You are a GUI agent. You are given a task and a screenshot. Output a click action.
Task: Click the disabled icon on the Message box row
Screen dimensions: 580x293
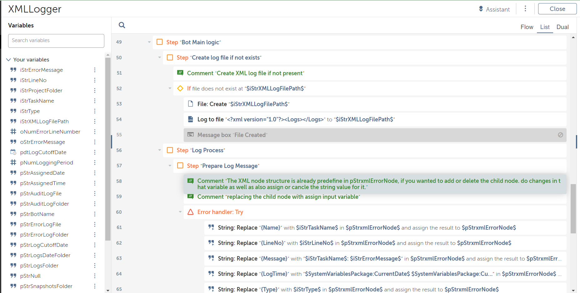(x=560, y=135)
